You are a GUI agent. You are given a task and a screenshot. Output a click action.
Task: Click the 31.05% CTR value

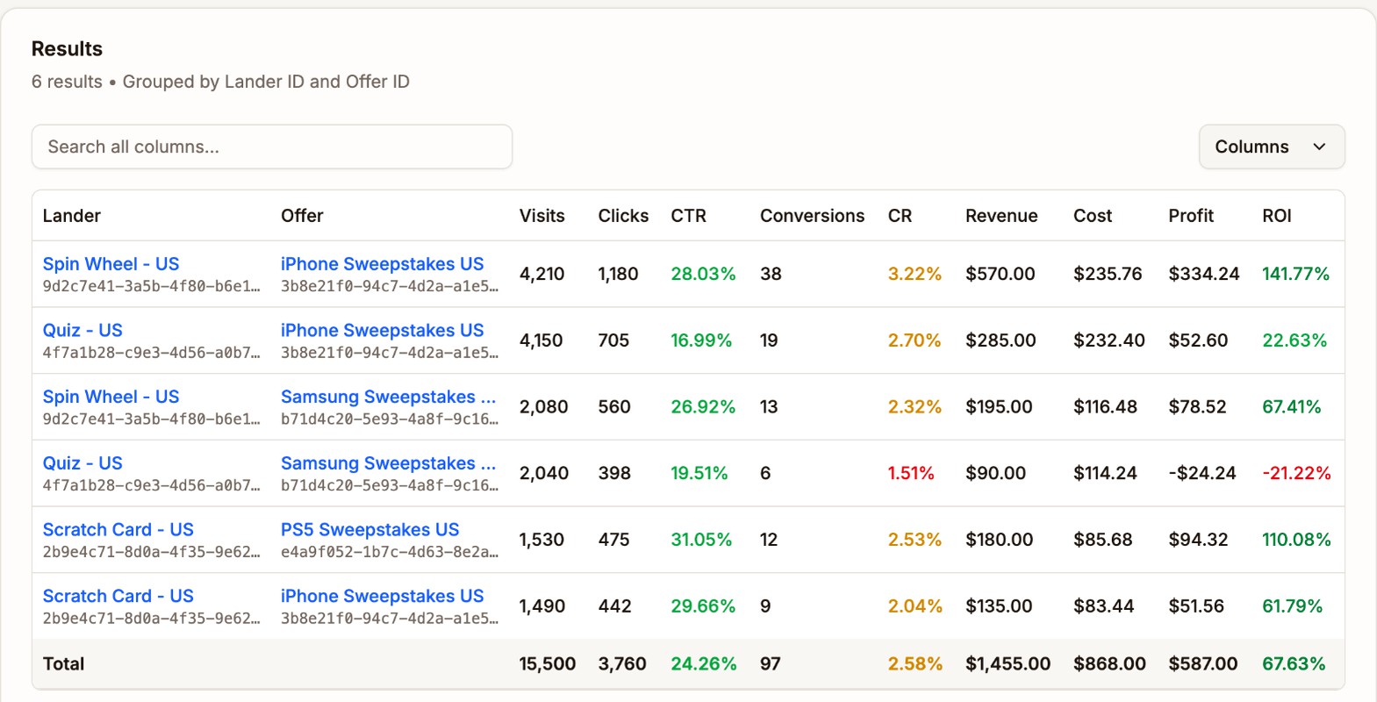point(701,540)
